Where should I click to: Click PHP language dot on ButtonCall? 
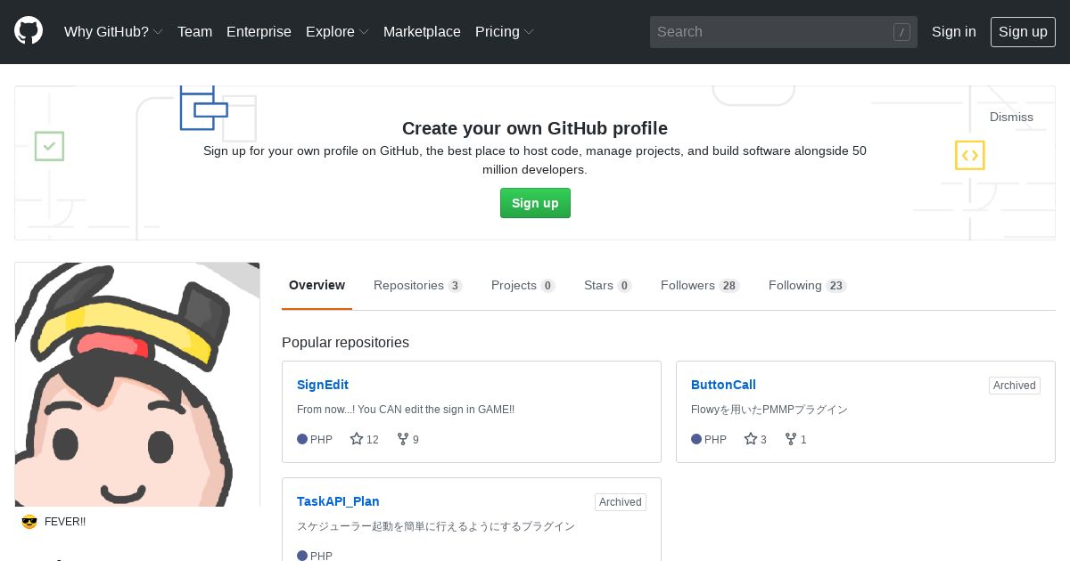[696, 439]
